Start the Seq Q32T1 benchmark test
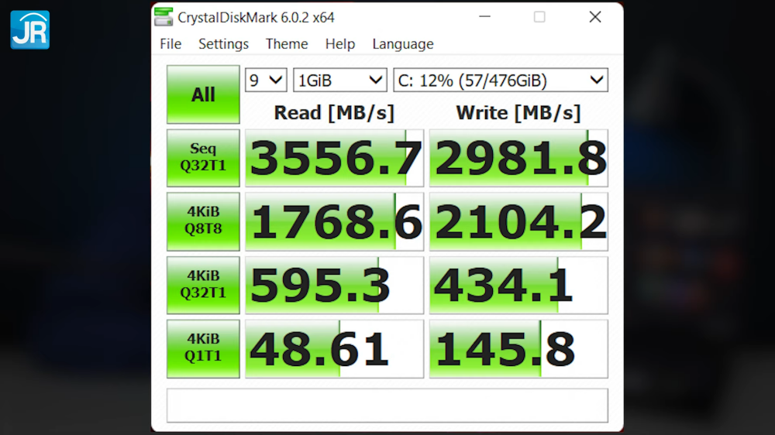Viewport: 775px width, 435px height. click(203, 158)
